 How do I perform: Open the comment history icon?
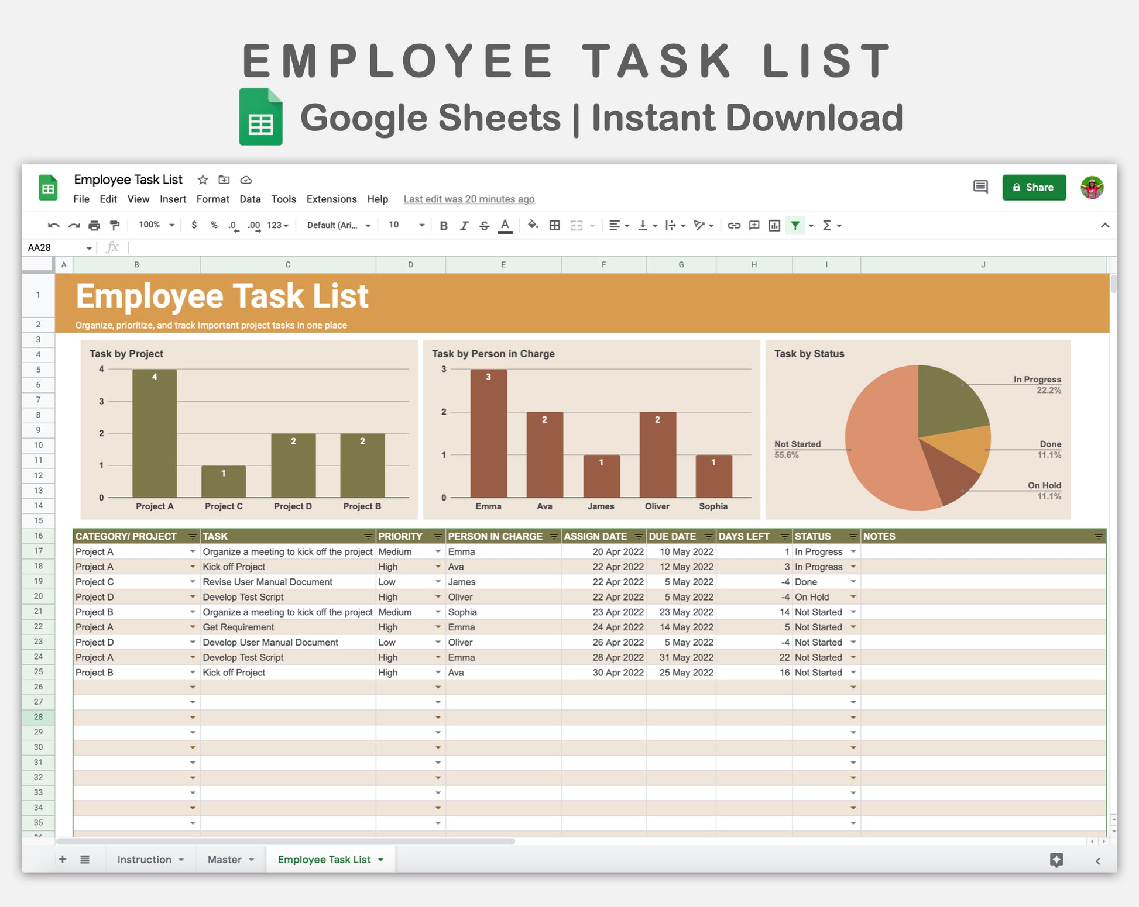pyautogui.click(x=980, y=187)
